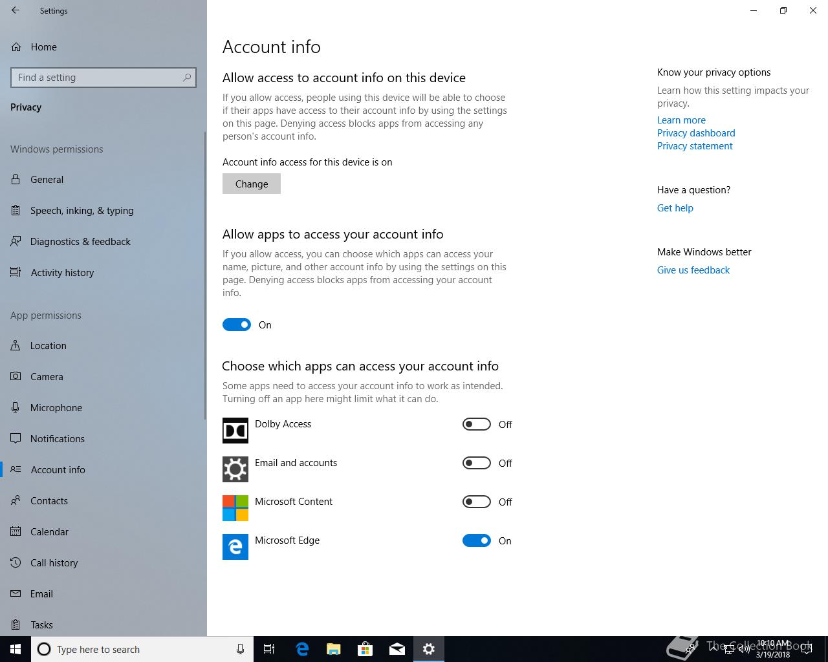Click the Find a setting search box
828x662 pixels.
pos(103,78)
